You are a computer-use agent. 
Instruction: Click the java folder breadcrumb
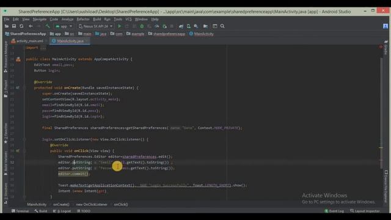tap(101, 34)
